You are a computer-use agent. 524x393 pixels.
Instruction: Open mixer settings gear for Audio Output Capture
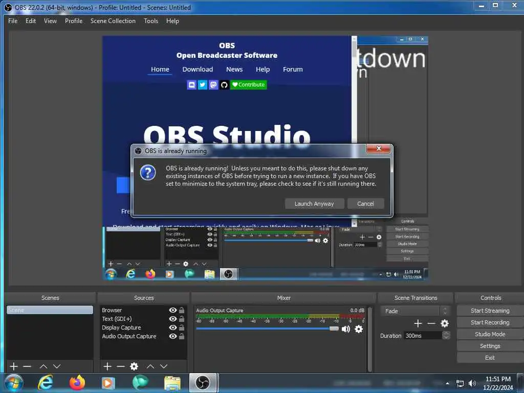coord(359,329)
